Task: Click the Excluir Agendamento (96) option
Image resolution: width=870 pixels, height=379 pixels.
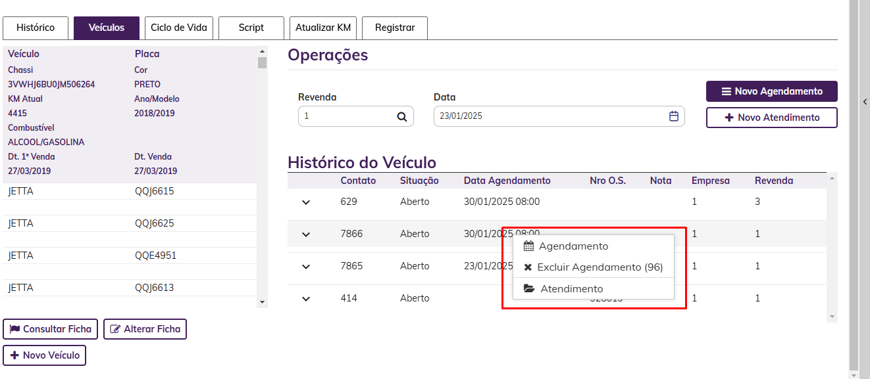Action: (x=594, y=267)
